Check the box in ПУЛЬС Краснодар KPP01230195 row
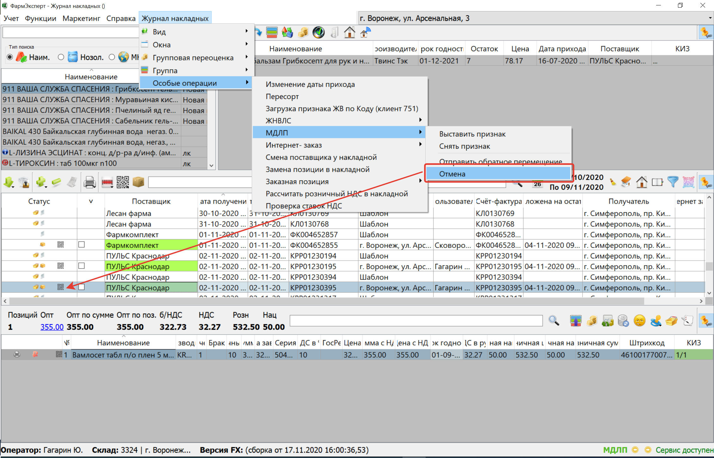Screen dimensions: 714x458 coord(82,266)
